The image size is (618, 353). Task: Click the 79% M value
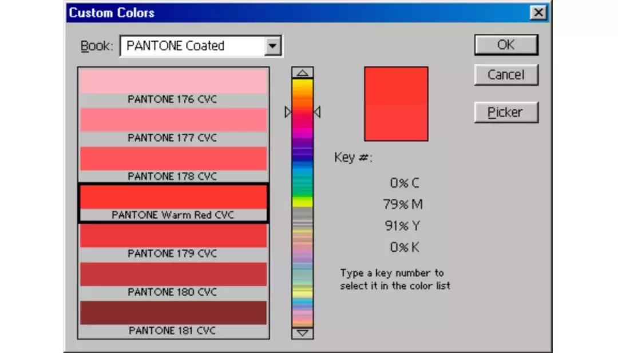tap(403, 204)
